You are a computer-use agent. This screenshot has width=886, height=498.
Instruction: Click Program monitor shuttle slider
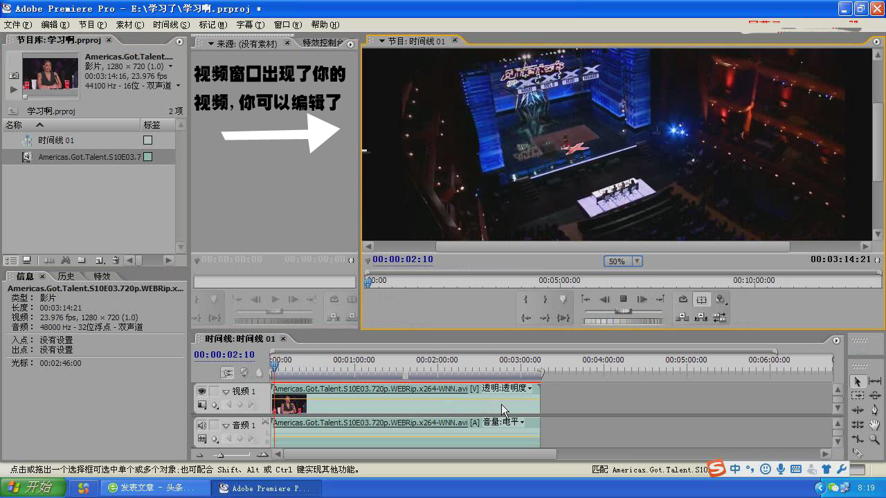click(x=623, y=311)
